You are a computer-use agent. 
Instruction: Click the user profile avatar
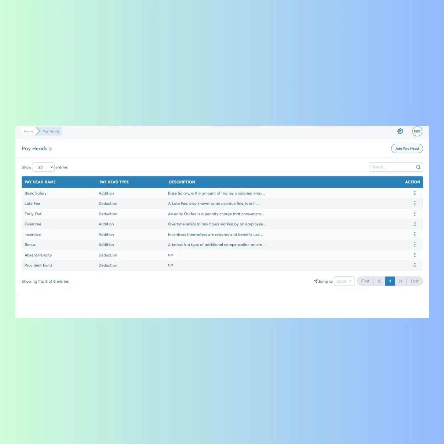coord(417,131)
